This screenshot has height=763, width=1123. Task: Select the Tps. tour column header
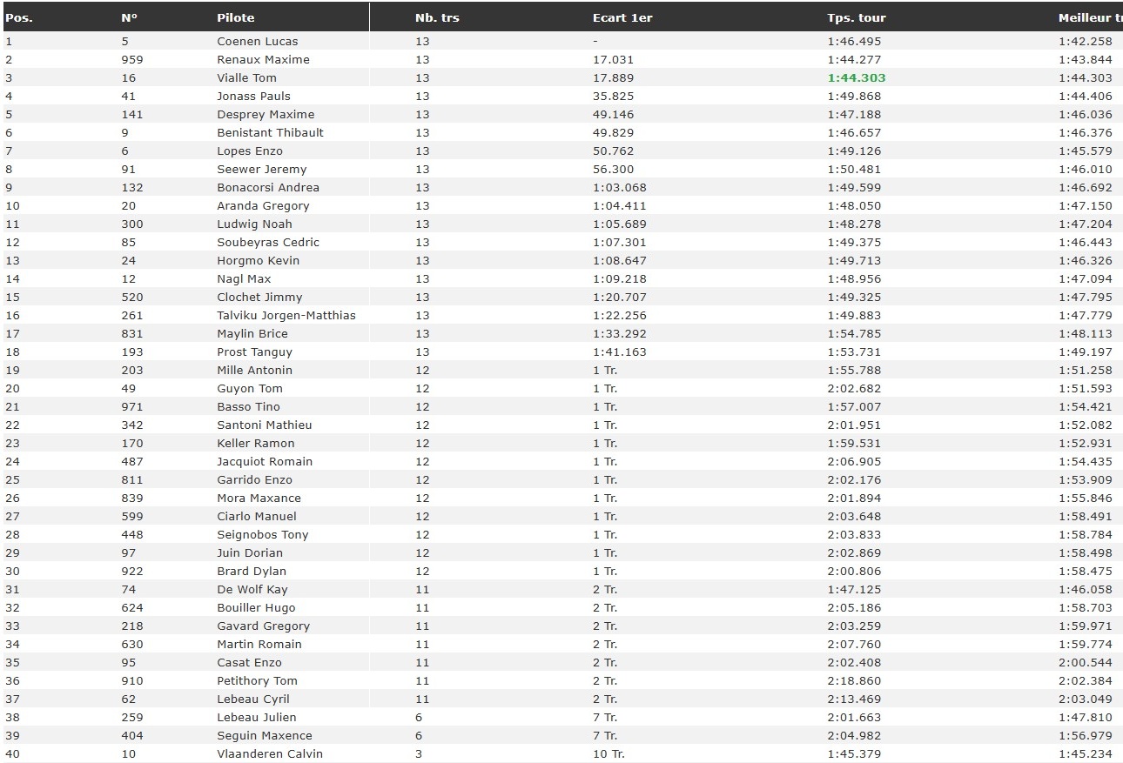(x=856, y=17)
